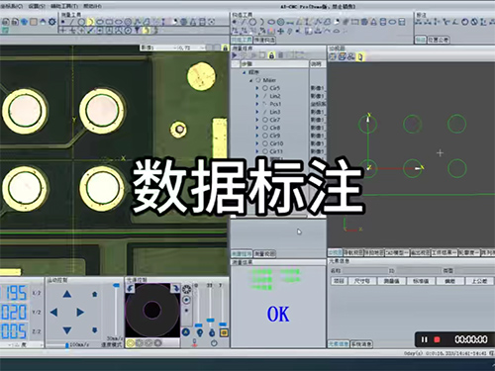Switch to the 测量校图 tab
Image resolution: width=495 pixels, height=371 pixels.
click(265, 253)
